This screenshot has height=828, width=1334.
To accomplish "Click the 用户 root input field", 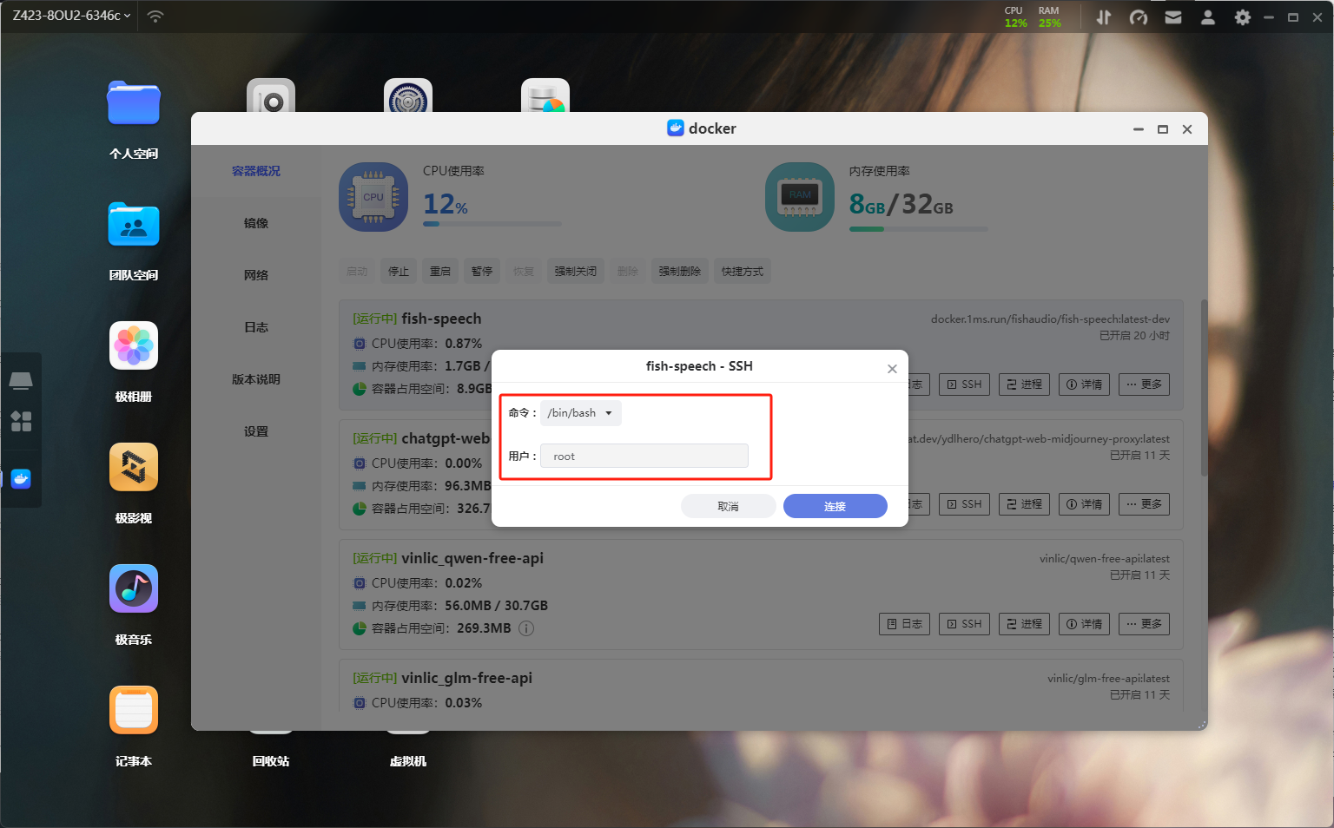I will (x=644, y=456).
